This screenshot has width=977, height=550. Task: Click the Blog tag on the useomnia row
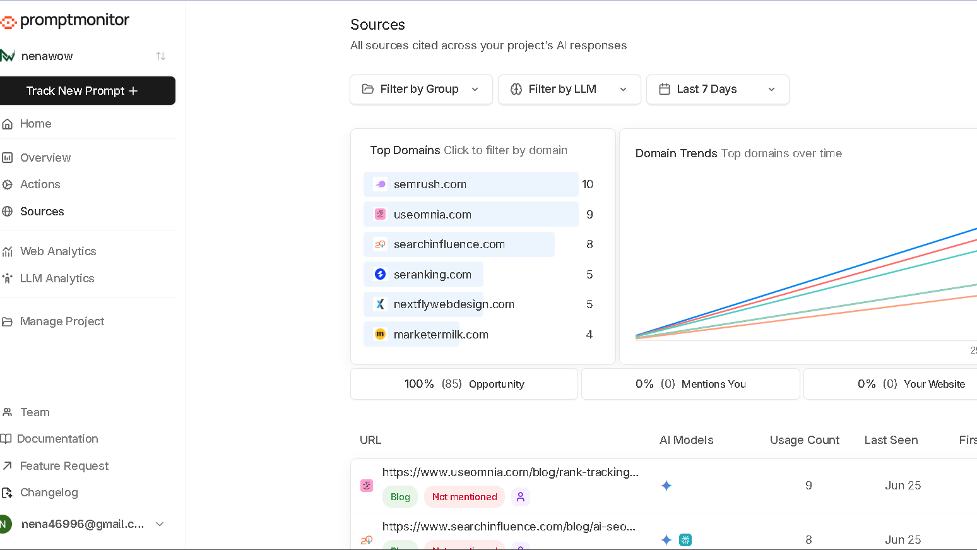[x=400, y=497]
